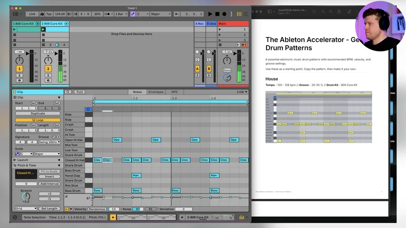
Task: Click the groove hot-swap icon
Action: pyautogui.click(x=54, y=137)
